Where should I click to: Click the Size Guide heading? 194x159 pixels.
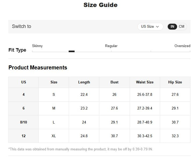tap(100, 5)
